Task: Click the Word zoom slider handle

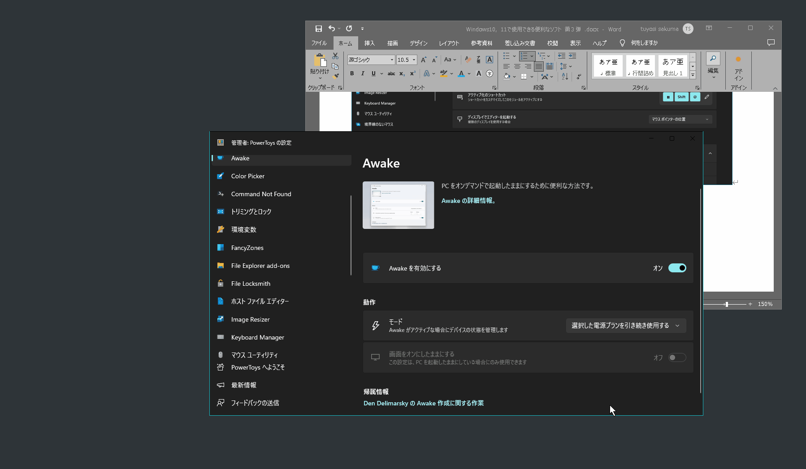Action: (x=727, y=304)
